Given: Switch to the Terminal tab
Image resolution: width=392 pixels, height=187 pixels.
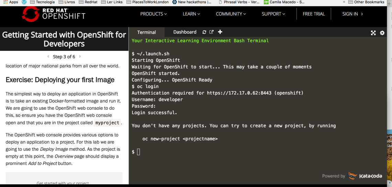Looking at the screenshot, I should click(x=146, y=32).
